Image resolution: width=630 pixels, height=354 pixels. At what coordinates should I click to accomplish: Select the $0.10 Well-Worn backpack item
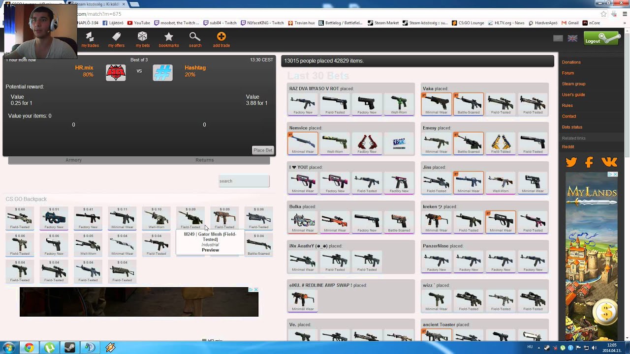(x=157, y=218)
